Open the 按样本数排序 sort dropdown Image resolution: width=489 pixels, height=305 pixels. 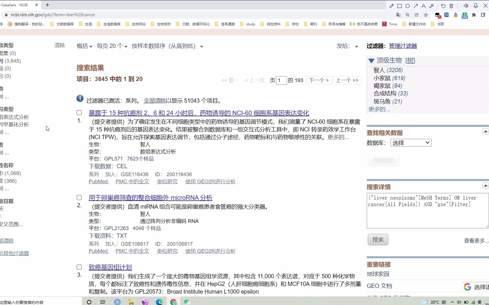tap(167, 46)
